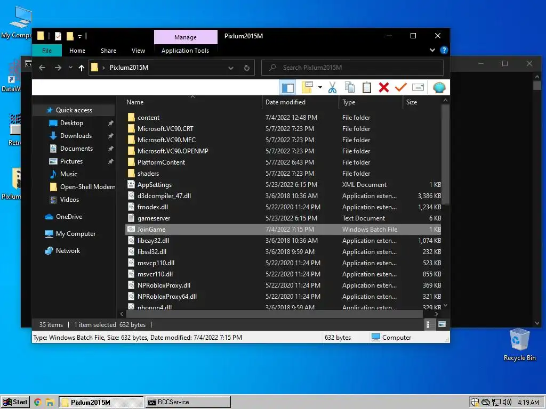
Task: Open the Recycle Bin desktop icon
Action: [x=519, y=345]
